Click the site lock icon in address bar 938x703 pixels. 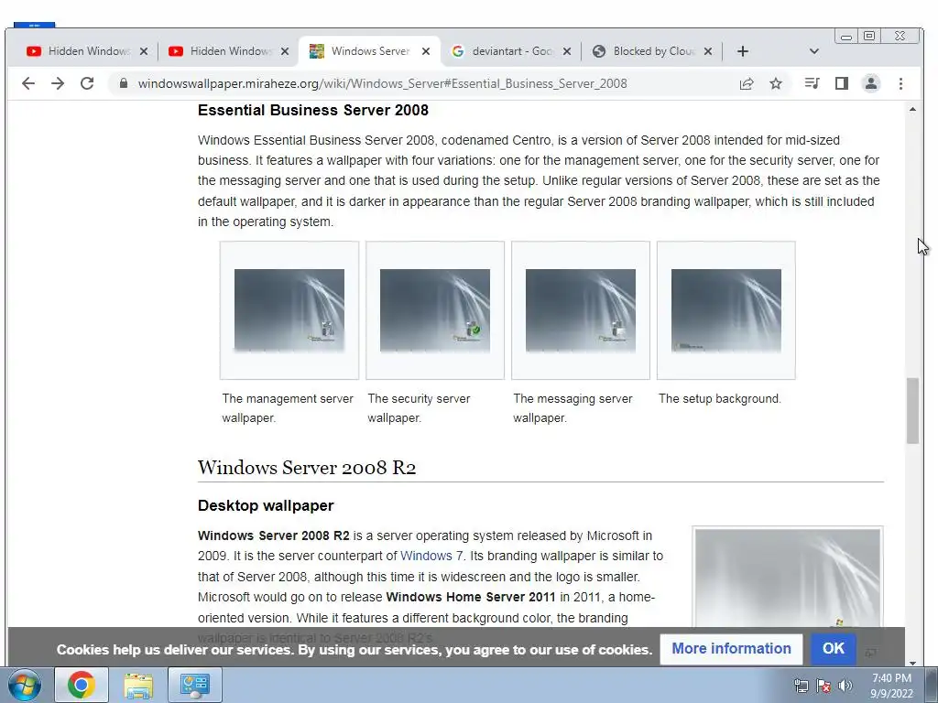point(124,83)
